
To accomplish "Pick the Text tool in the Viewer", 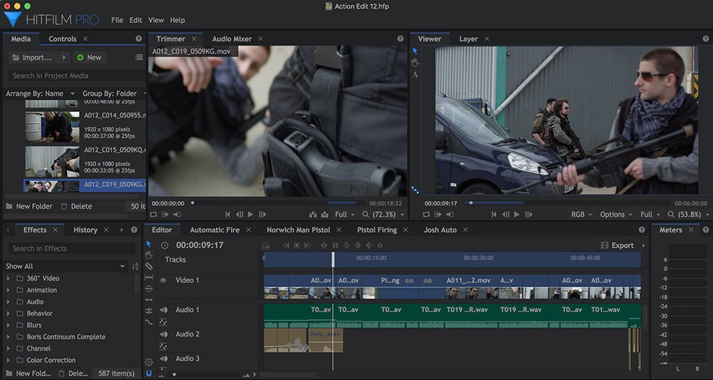I will 416,75.
